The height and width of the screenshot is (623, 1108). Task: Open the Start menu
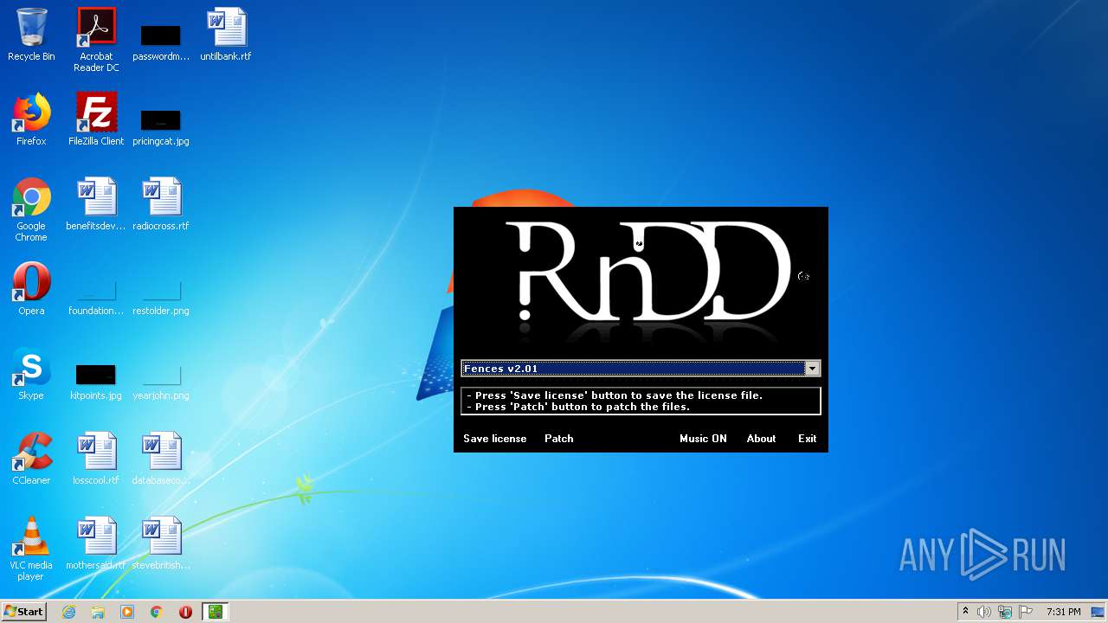click(24, 612)
